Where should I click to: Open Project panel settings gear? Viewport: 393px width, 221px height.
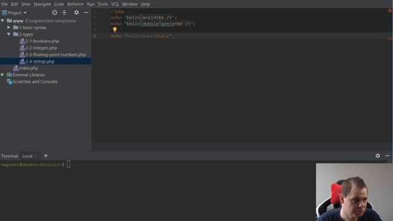coord(76,12)
